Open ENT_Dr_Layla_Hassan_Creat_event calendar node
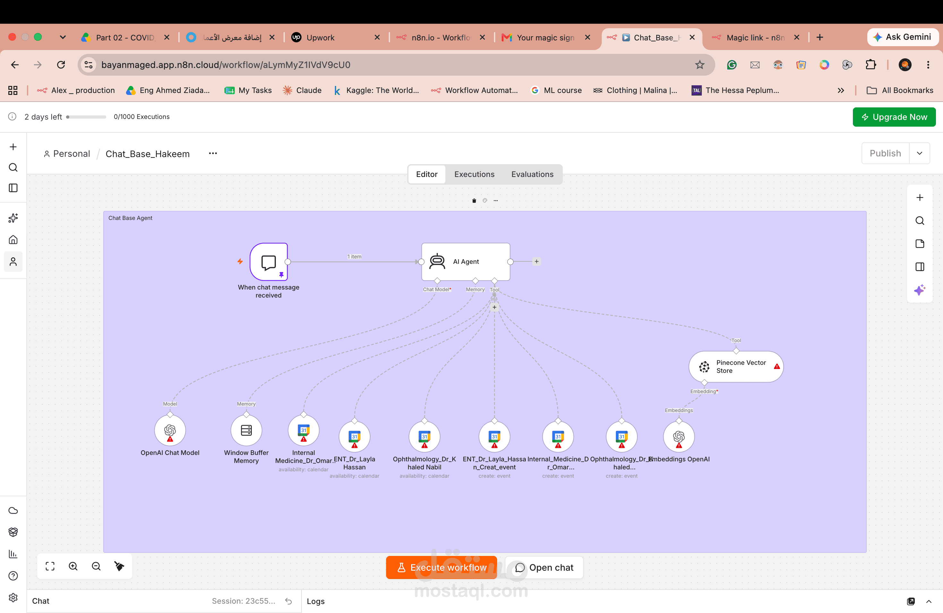Screen dimensions: 943x613 [494, 437]
